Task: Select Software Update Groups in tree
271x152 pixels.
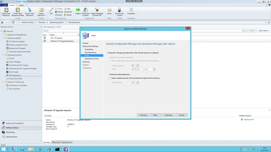Action: [18, 45]
